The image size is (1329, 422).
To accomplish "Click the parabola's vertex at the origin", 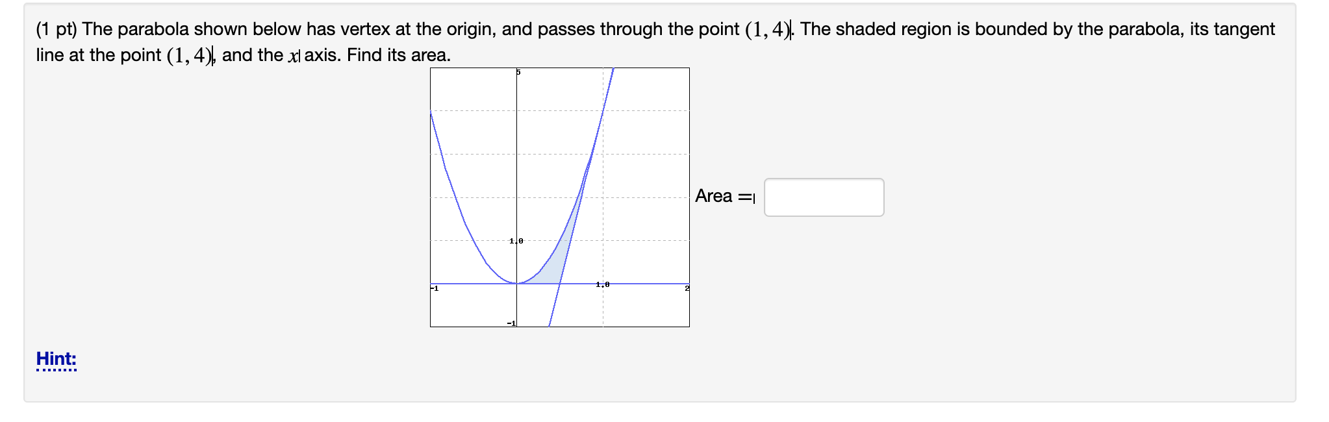I will coord(517,283).
